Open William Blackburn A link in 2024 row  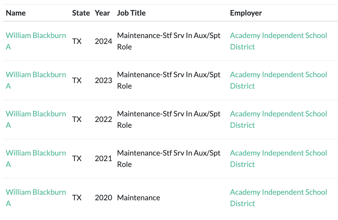(36, 36)
